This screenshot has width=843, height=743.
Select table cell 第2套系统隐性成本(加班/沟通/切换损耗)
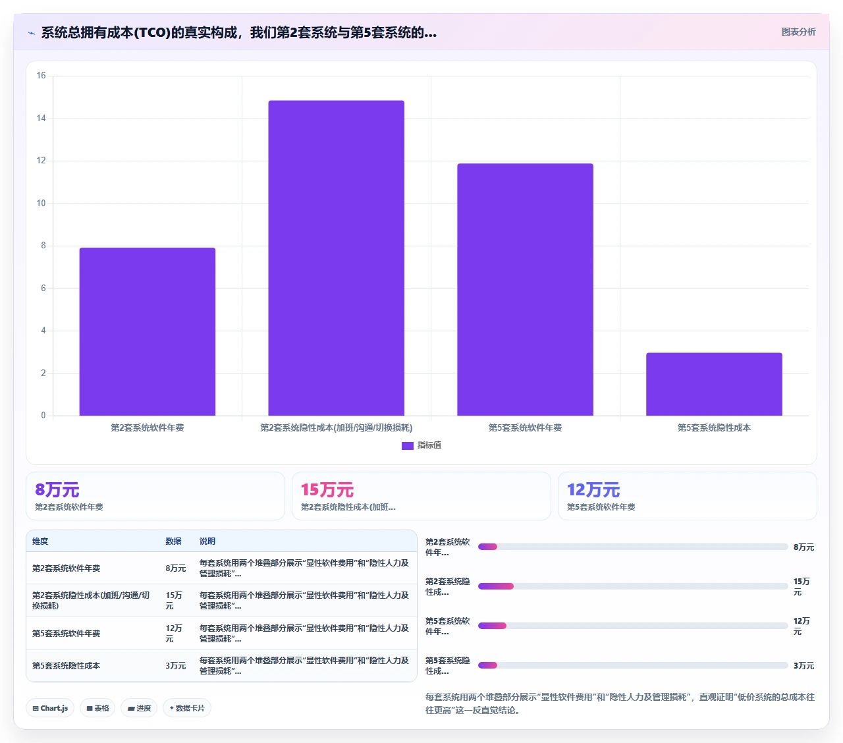tap(92, 601)
